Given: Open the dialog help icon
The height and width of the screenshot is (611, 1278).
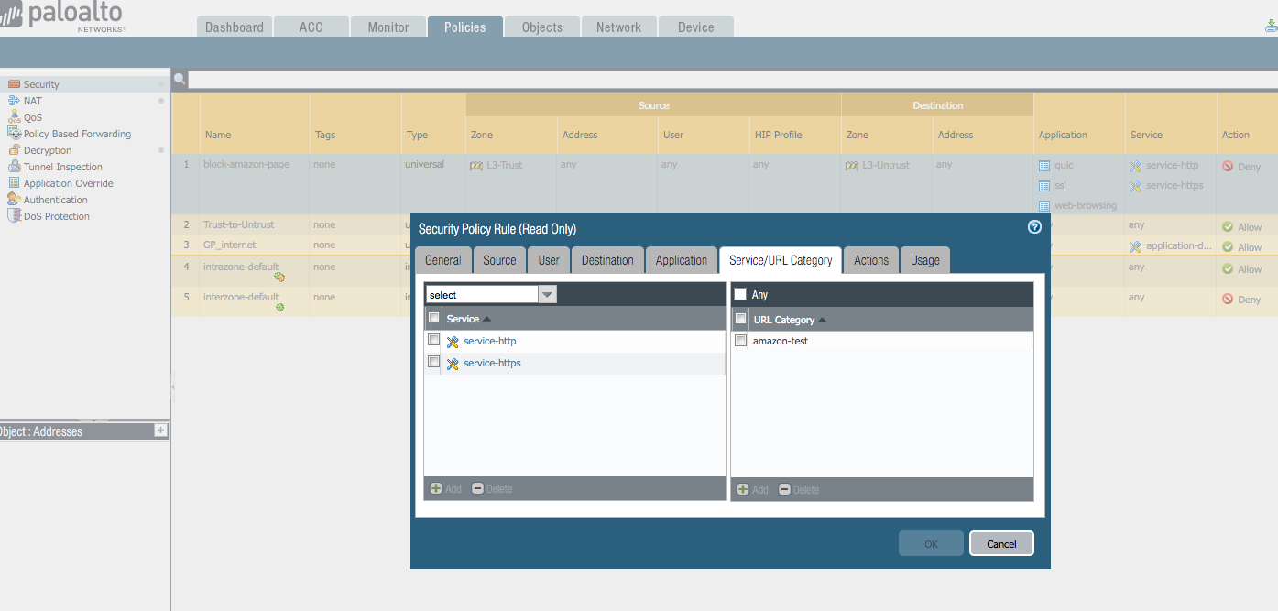Looking at the screenshot, I should [1034, 227].
